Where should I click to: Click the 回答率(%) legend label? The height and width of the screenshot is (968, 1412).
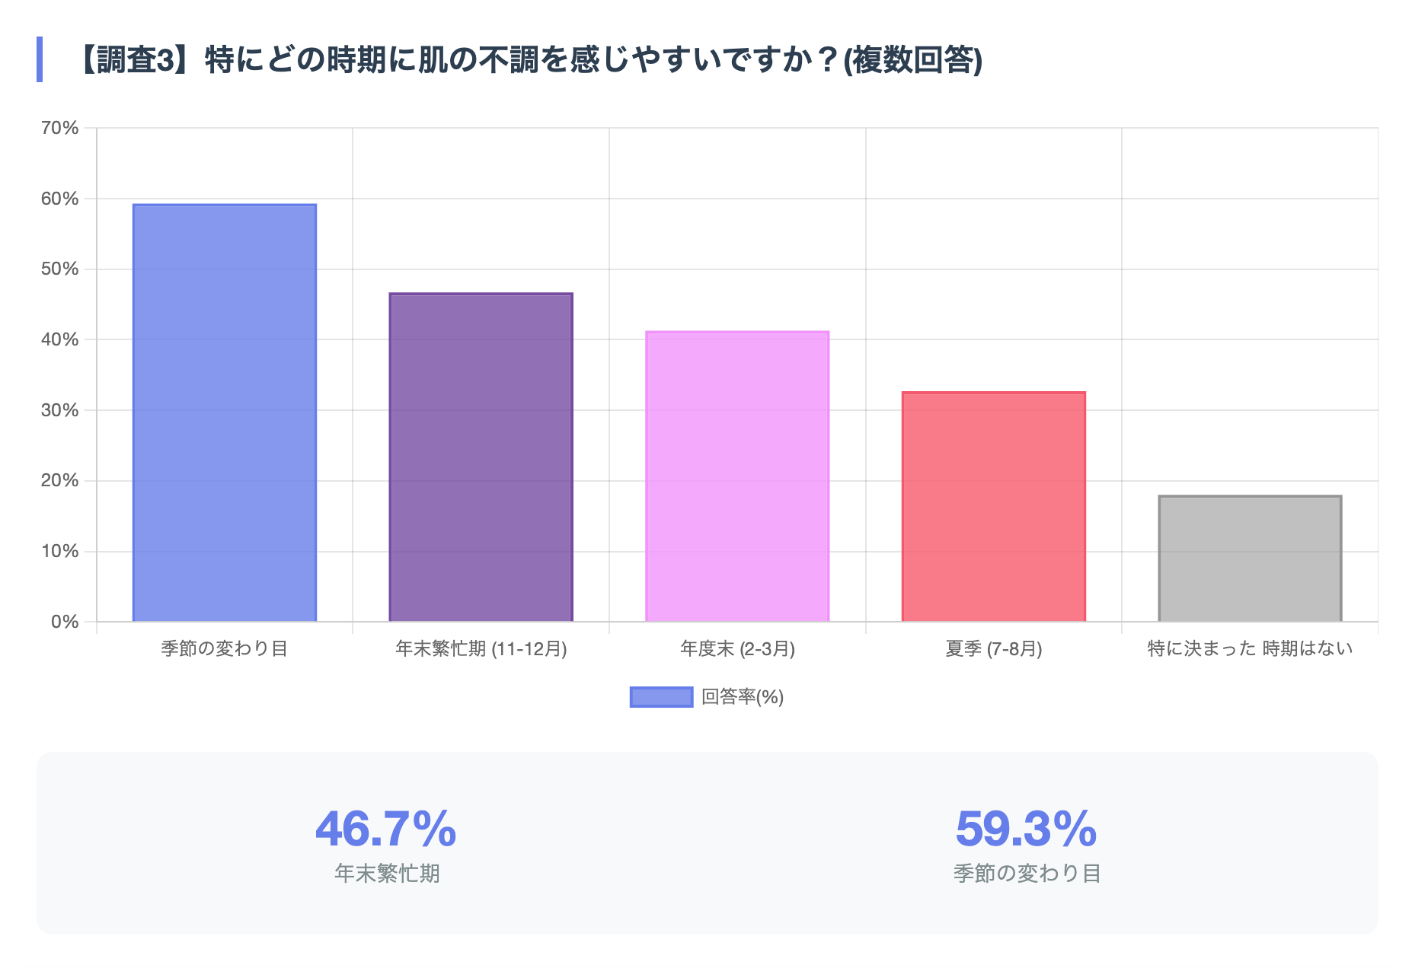pyautogui.click(x=743, y=697)
